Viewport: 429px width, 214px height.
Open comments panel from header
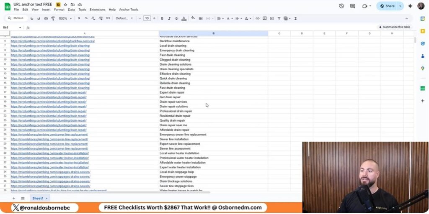(x=353, y=6)
